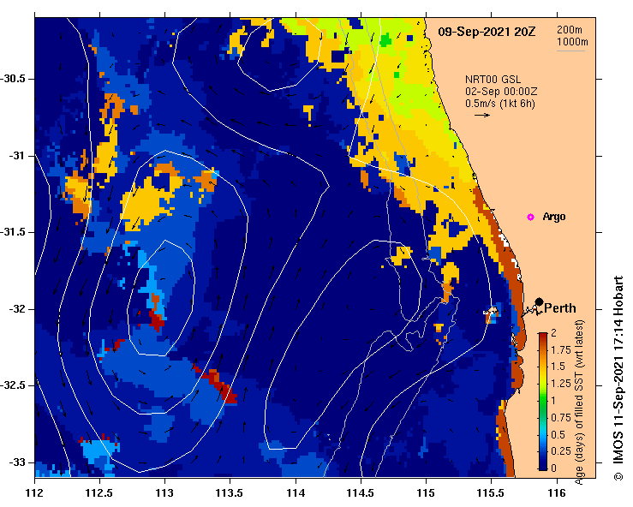633x507 pixels.
Task: Click the small green patch near 114.7 longitude
Action: (385, 40)
